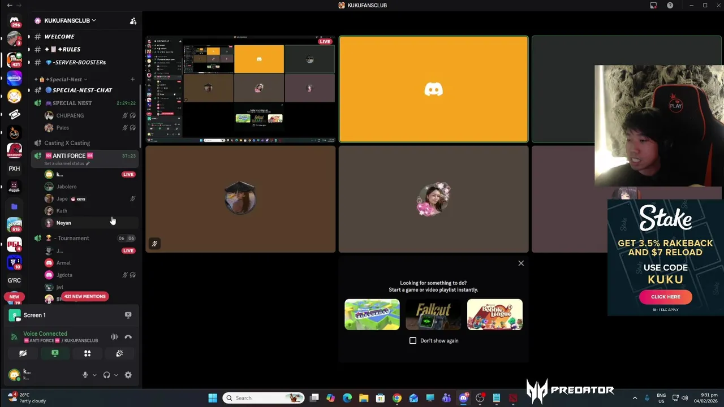Open the headphones output device dropdown arrow
724x407 pixels.
[x=116, y=375]
